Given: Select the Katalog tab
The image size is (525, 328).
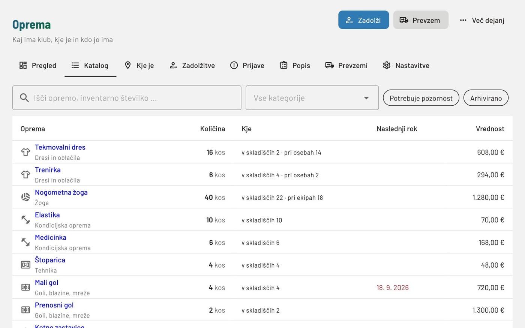Looking at the screenshot, I should [x=90, y=66].
